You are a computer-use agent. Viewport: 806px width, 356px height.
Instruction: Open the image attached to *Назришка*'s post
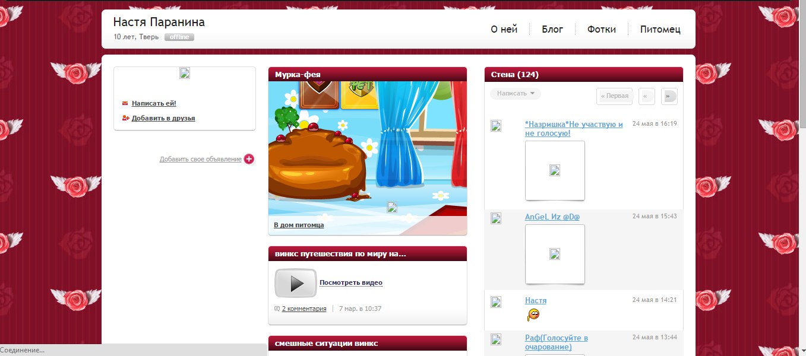pos(555,170)
